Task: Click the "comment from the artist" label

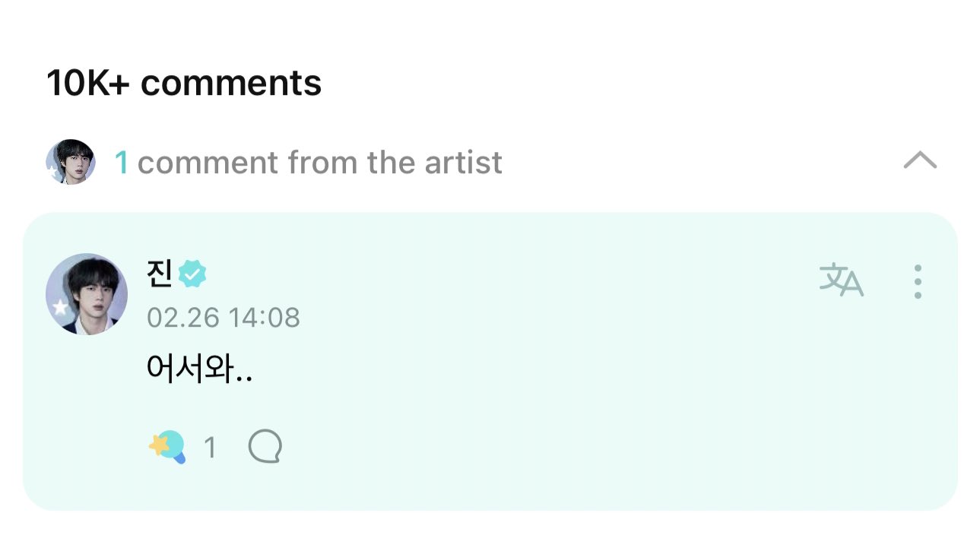Action: point(319,163)
